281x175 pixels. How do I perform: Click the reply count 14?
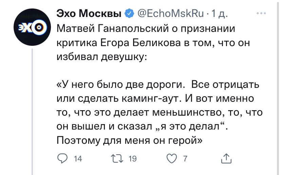pyautogui.click(x=78, y=158)
